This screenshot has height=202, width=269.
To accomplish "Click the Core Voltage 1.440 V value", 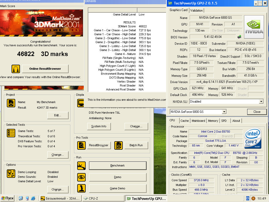I will [234, 146].
